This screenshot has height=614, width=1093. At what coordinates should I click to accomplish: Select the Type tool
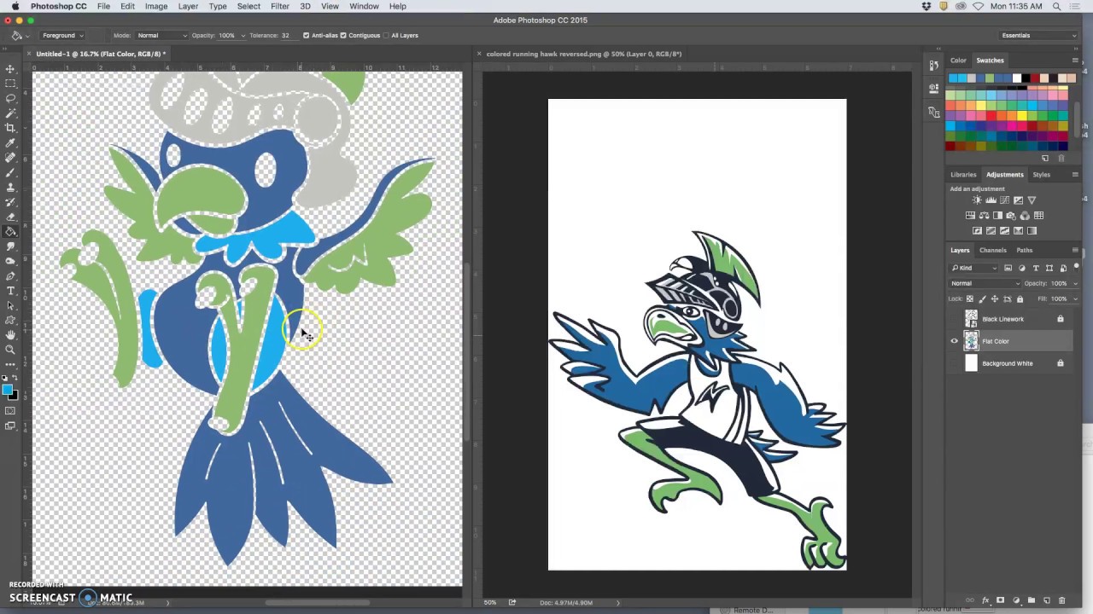(x=10, y=291)
